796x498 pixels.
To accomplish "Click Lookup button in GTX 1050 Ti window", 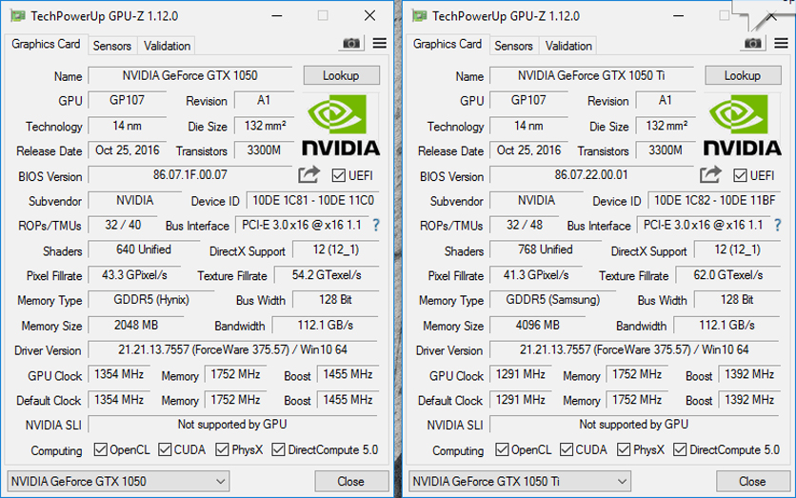I will coord(743,75).
